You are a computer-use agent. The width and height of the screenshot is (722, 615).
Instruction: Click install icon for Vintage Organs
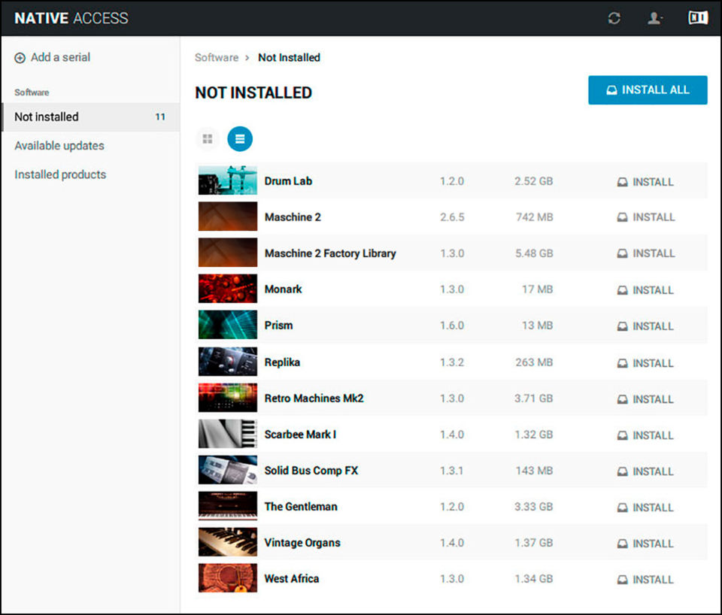pos(623,544)
